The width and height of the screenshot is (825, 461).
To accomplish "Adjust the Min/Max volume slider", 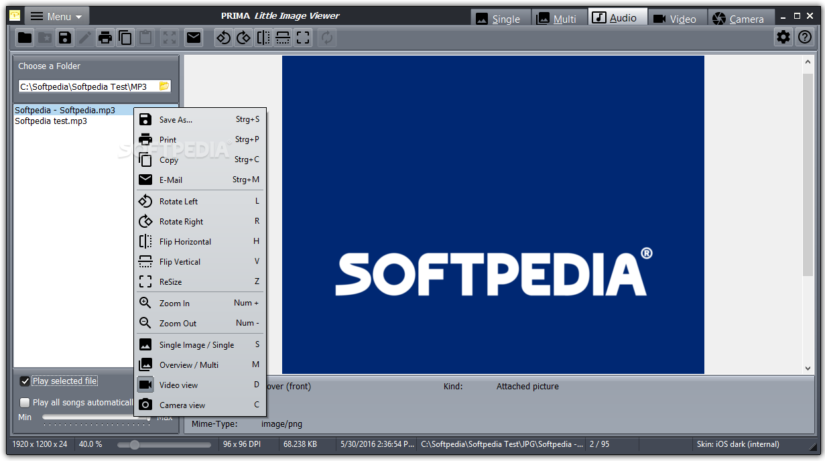I will tap(96, 417).
